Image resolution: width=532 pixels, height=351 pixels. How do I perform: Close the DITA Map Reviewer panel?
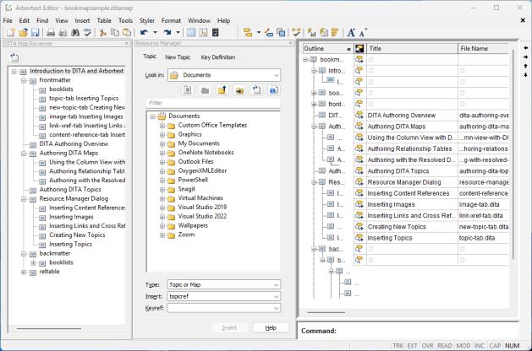127,43
